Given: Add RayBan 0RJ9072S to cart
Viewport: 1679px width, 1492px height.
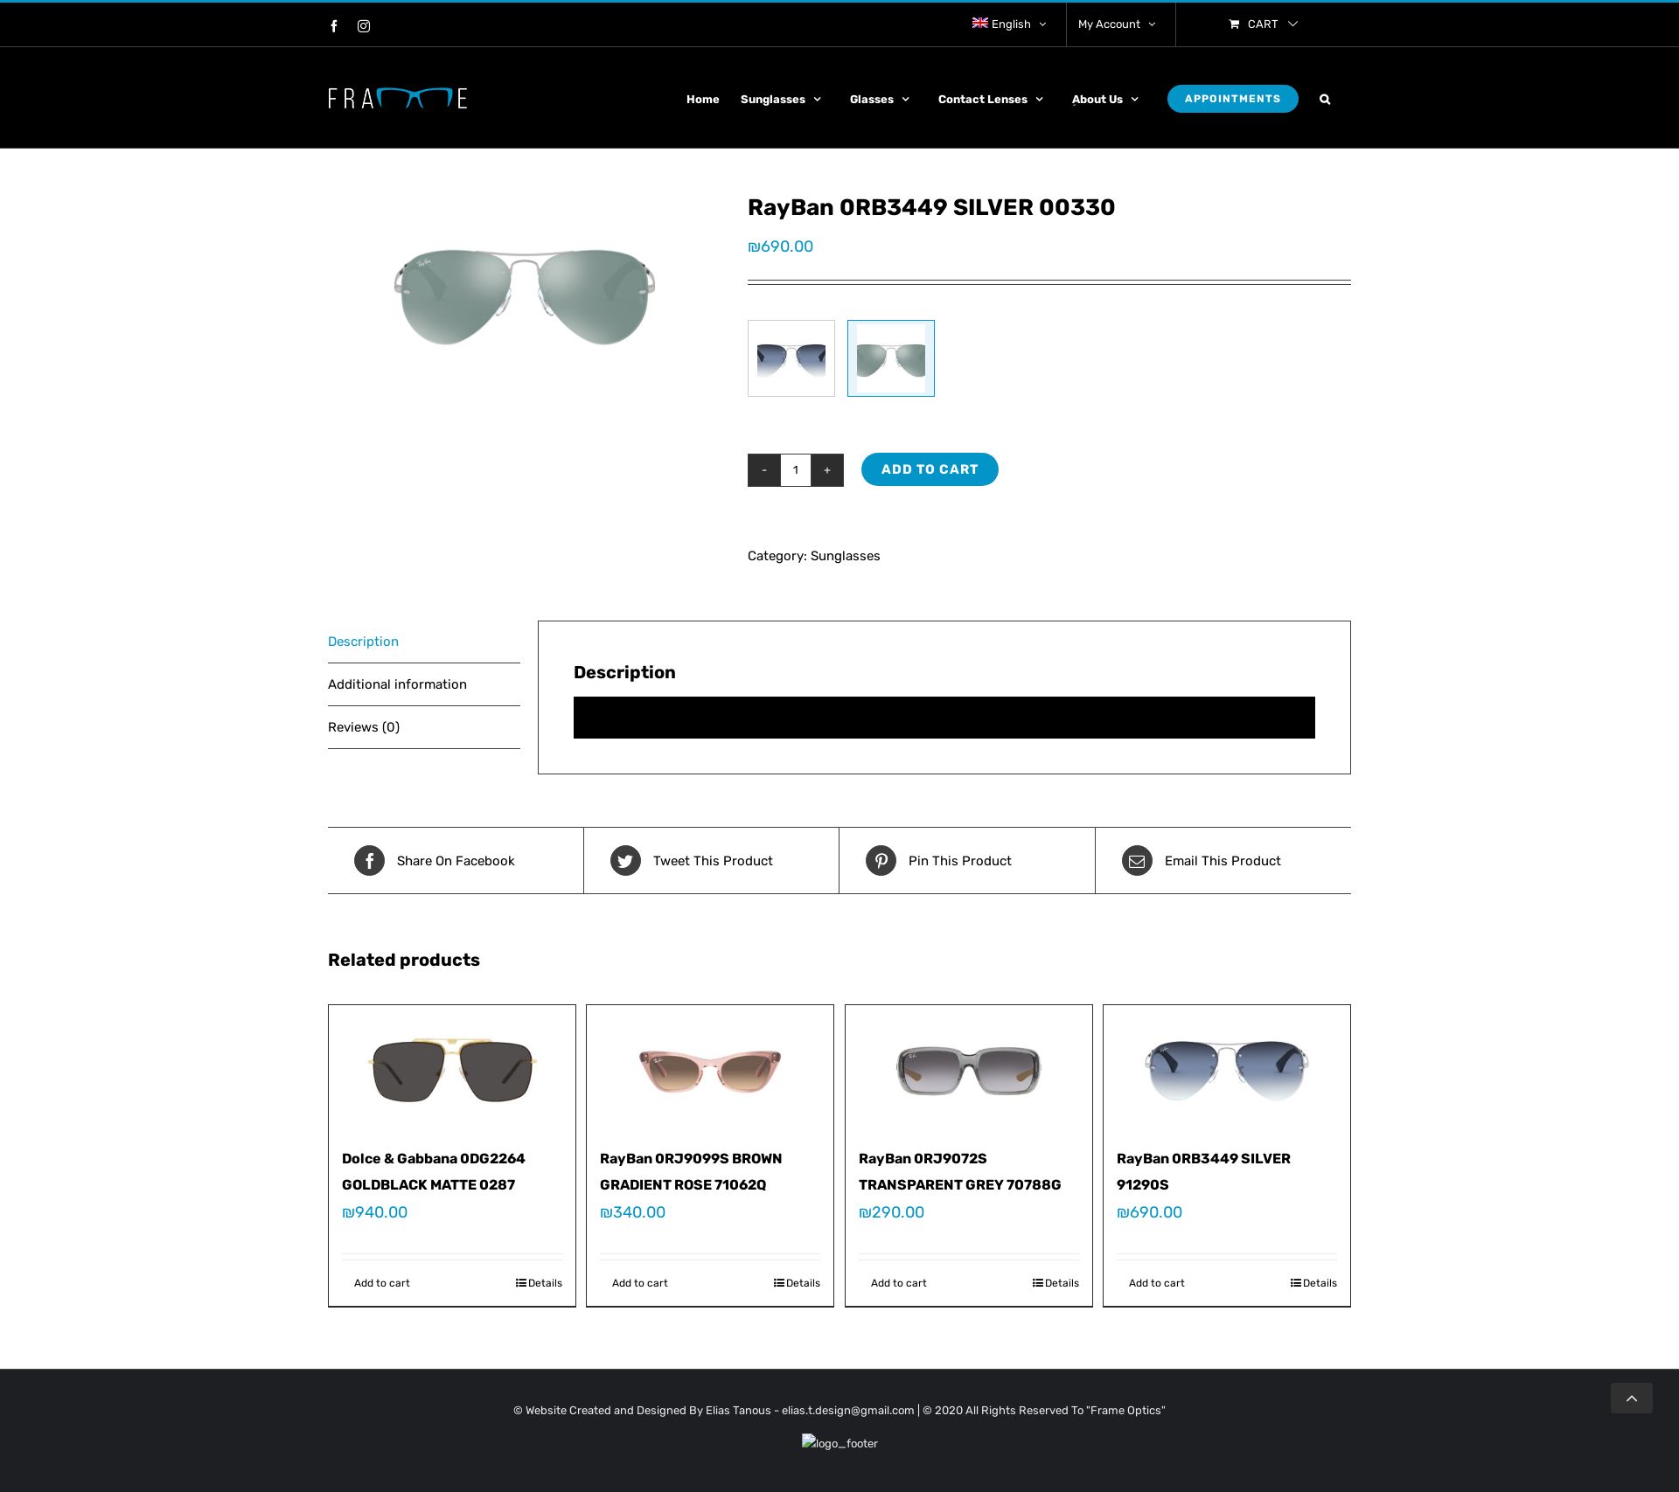Looking at the screenshot, I should pyautogui.click(x=899, y=1283).
